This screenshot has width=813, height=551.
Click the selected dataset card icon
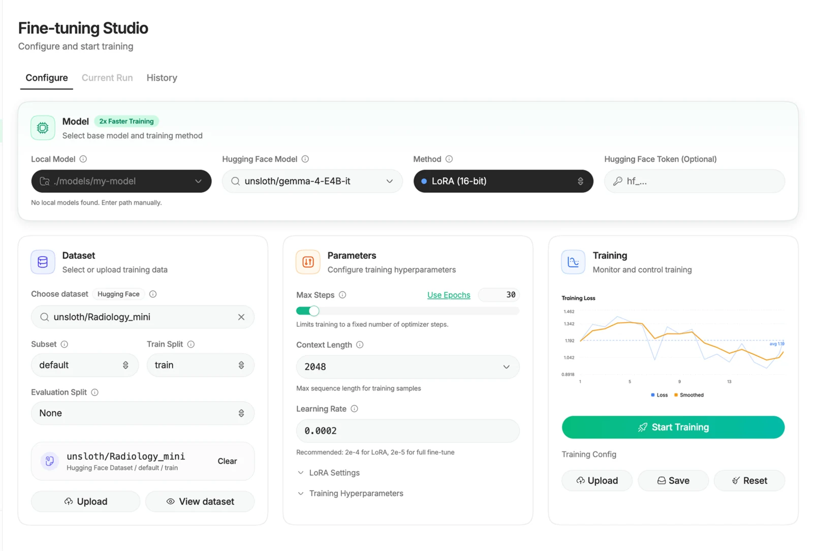(x=50, y=461)
